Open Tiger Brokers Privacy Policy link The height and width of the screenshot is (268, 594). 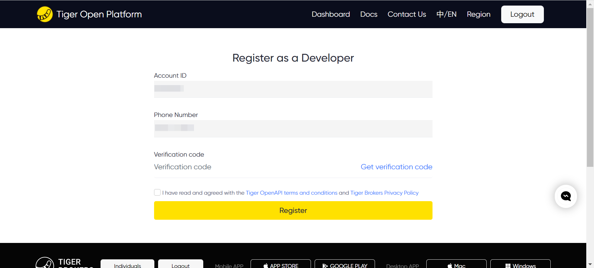384,193
